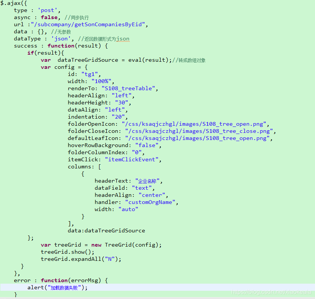Click the folderOpenIcon path string
The image size is (315, 299).
(x=194, y=124)
